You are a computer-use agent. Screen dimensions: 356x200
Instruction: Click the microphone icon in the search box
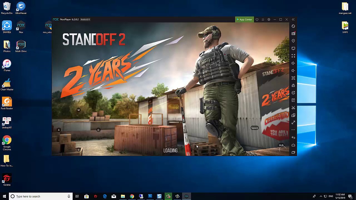click(69, 196)
